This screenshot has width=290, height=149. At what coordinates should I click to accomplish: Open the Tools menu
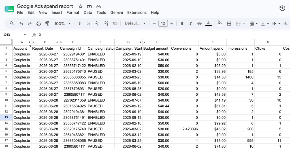pos(101,12)
